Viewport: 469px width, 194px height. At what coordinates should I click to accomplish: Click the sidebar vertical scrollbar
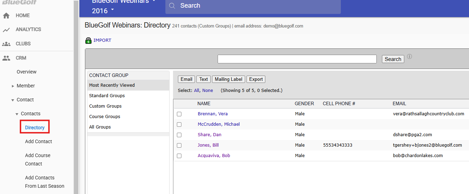[76, 97]
